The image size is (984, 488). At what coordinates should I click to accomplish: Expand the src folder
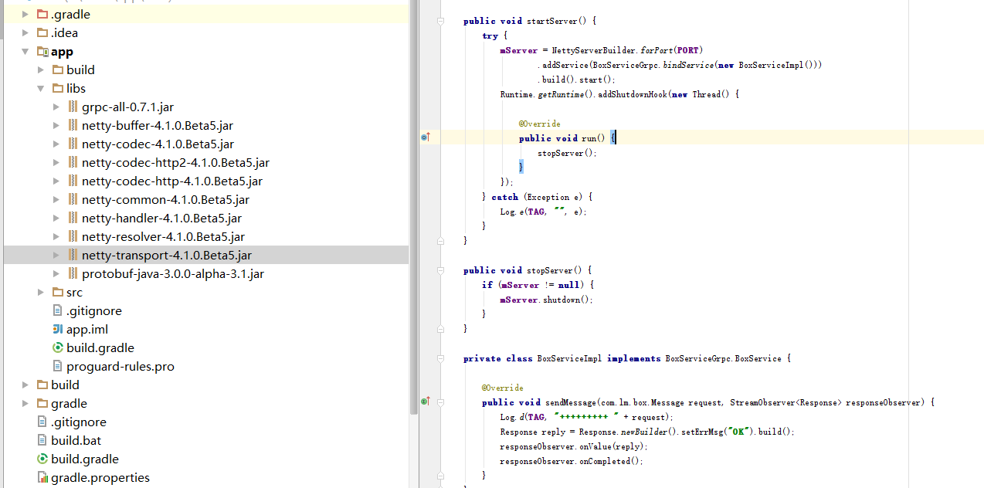coord(41,293)
